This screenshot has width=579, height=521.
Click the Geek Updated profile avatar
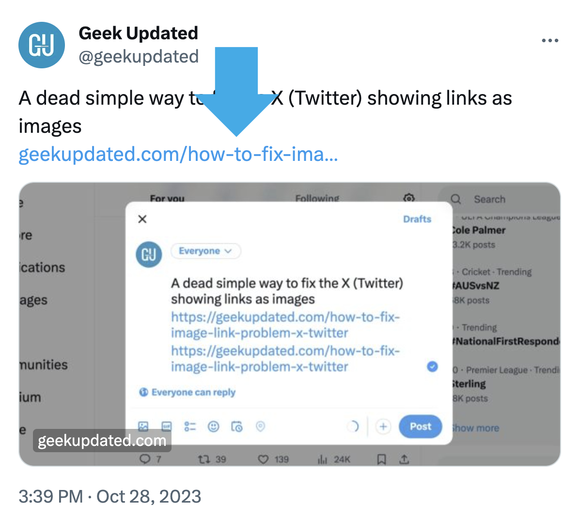[42, 45]
